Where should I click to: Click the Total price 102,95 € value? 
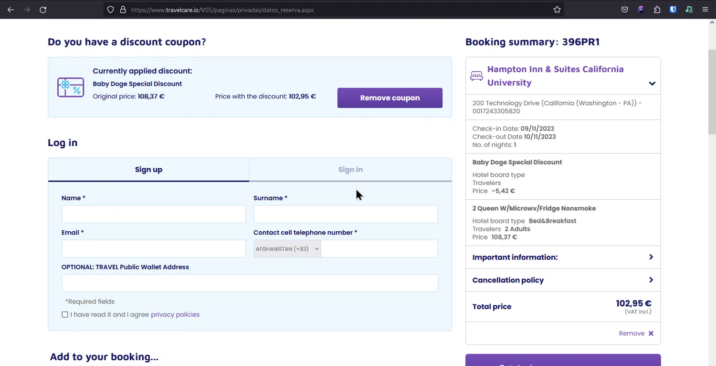pos(633,303)
